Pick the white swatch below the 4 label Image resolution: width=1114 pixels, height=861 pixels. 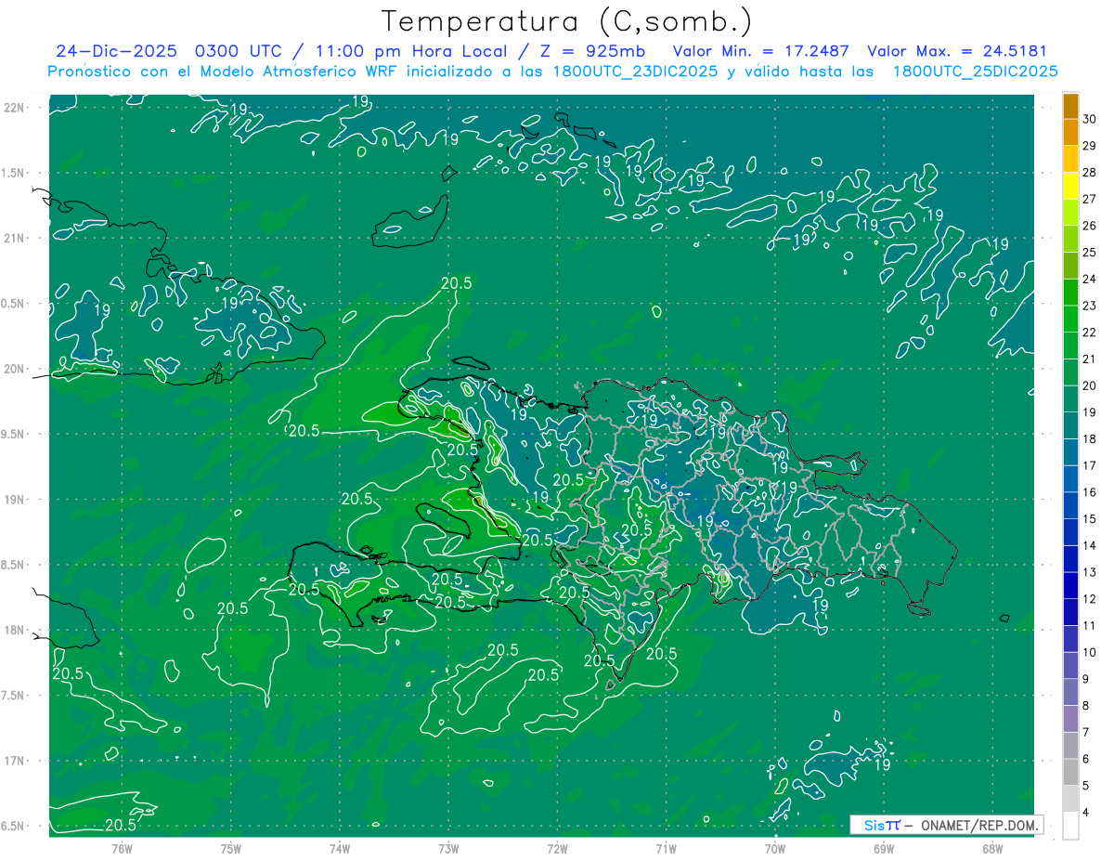[x=1070, y=826]
